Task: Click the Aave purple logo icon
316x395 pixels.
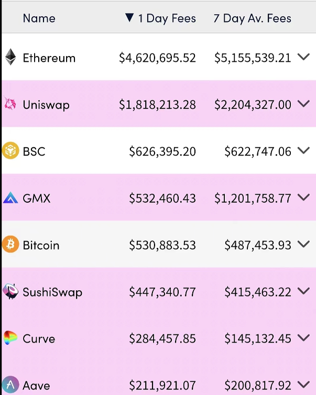Action: (x=10, y=386)
